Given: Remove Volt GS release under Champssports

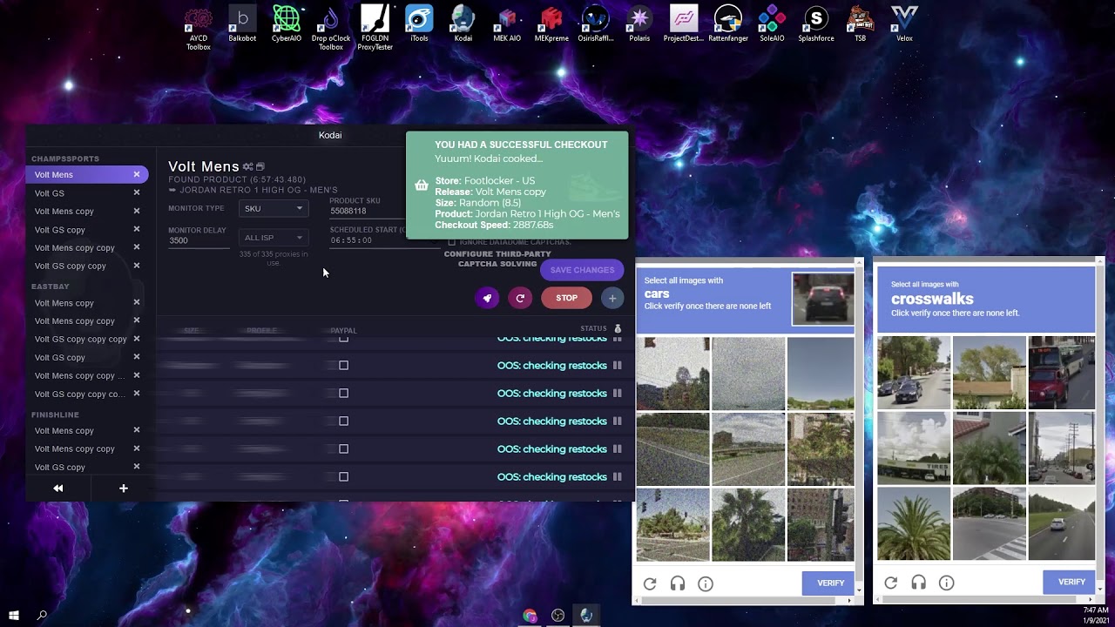Looking at the screenshot, I should [x=137, y=193].
